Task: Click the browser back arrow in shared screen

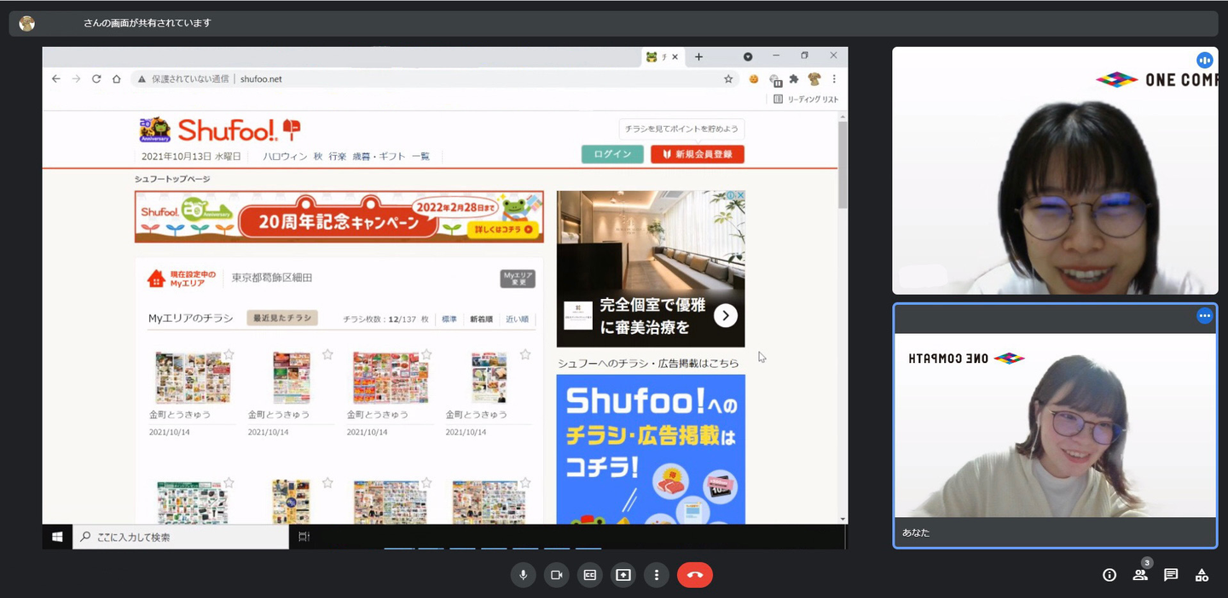Action: pyautogui.click(x=56, y=78)
